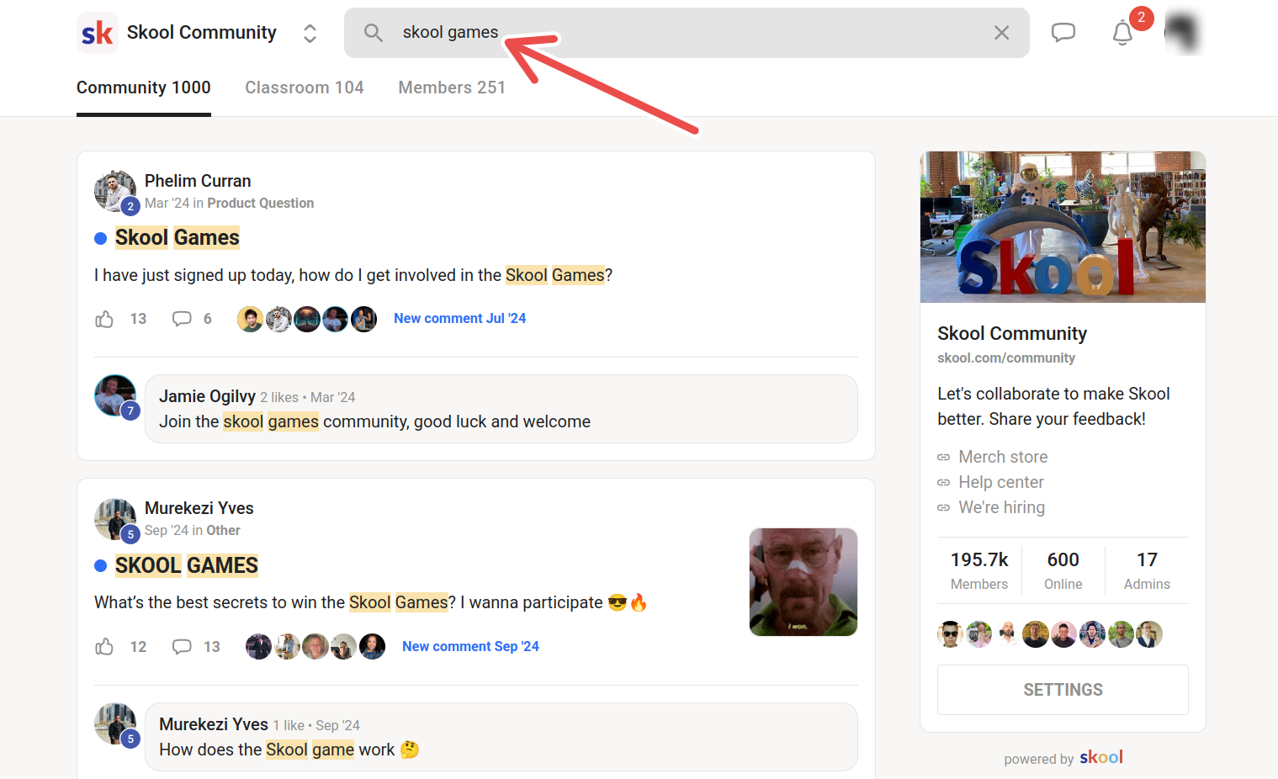Click 'New comment Sep '24' link

(x=470, y=646)
